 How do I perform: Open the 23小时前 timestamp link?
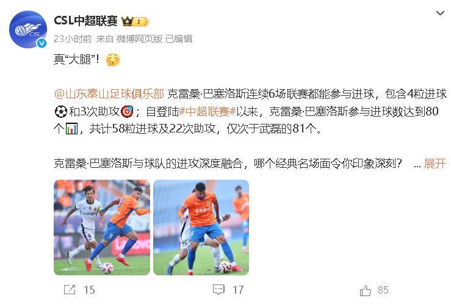pyautogui.click(x=73, y=39)
